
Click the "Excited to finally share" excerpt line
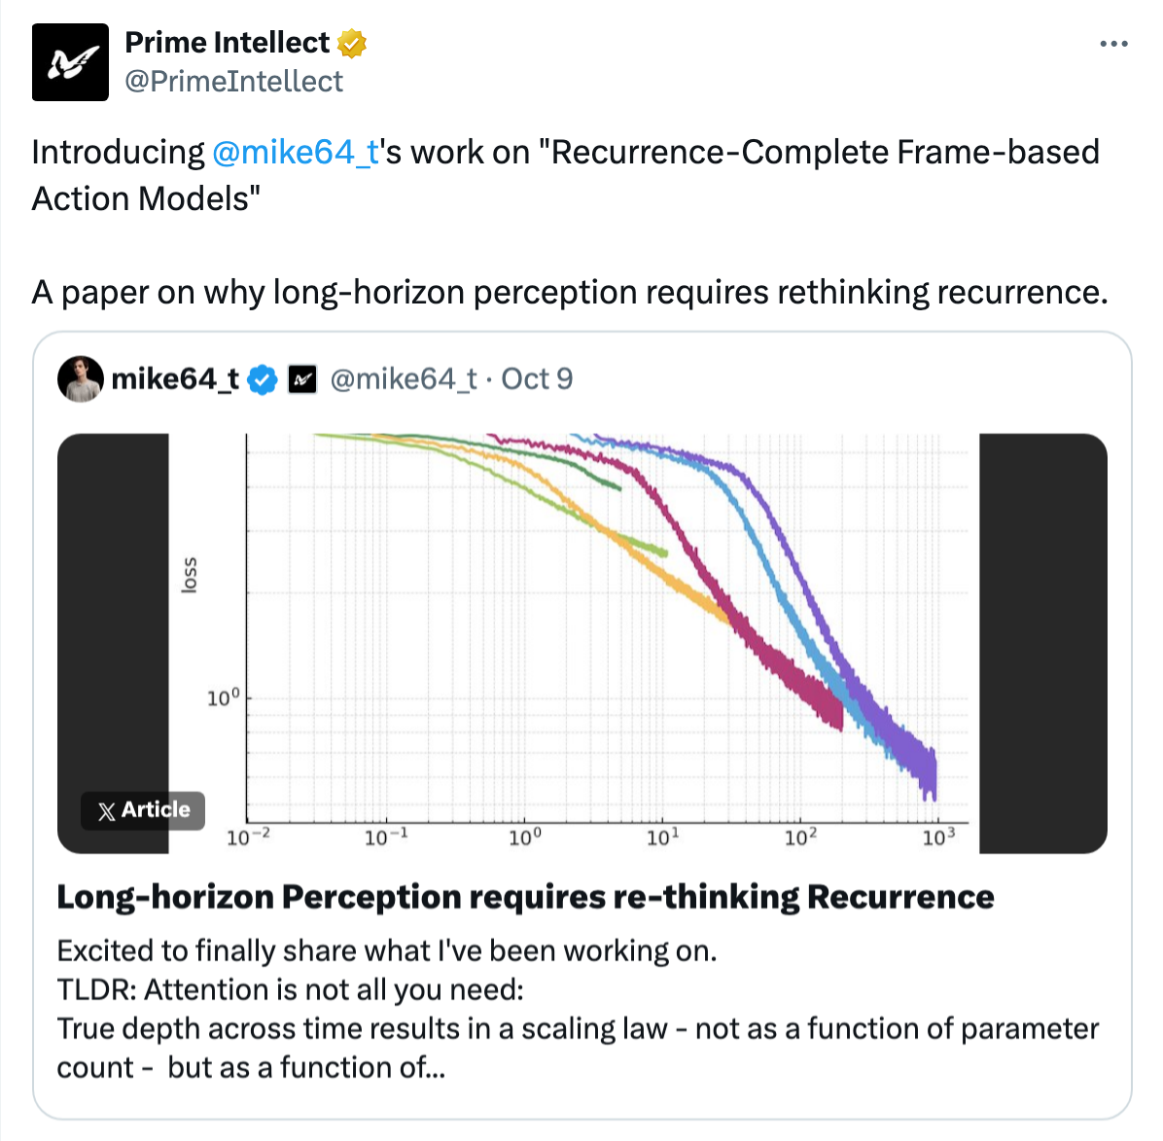[x=386, y=950]
